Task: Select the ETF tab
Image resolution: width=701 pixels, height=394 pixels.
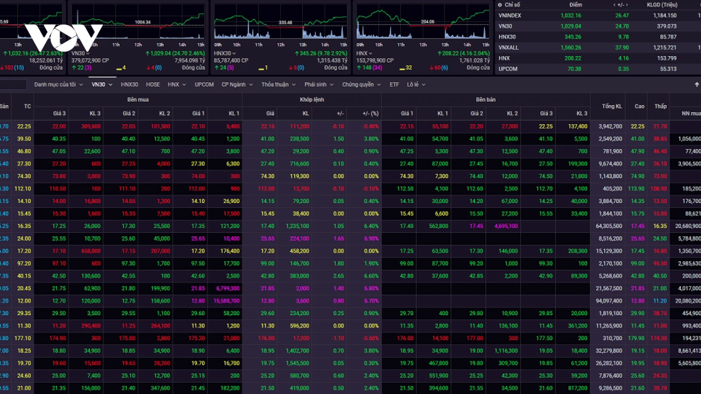Action: pyautogui.click(x=394, y=84)
